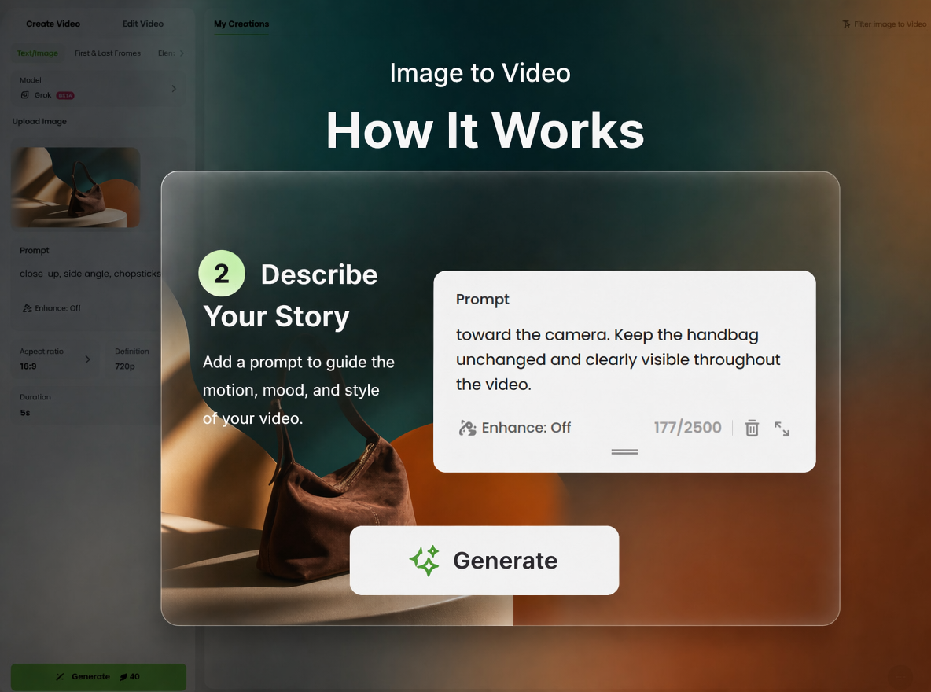Click the large prompt text area
The width and height of the screenshot is (931, 692).
point(618,359)
